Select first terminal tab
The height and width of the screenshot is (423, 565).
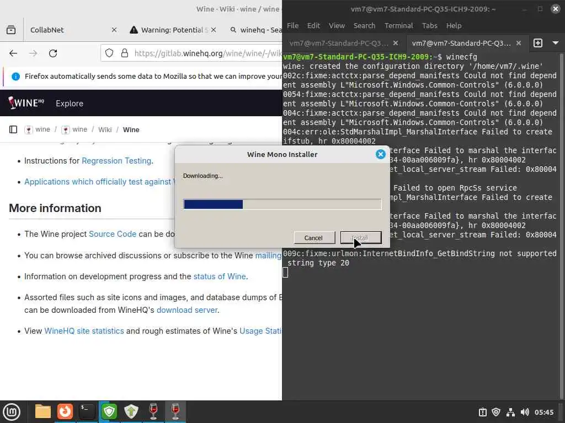(339, 43)
